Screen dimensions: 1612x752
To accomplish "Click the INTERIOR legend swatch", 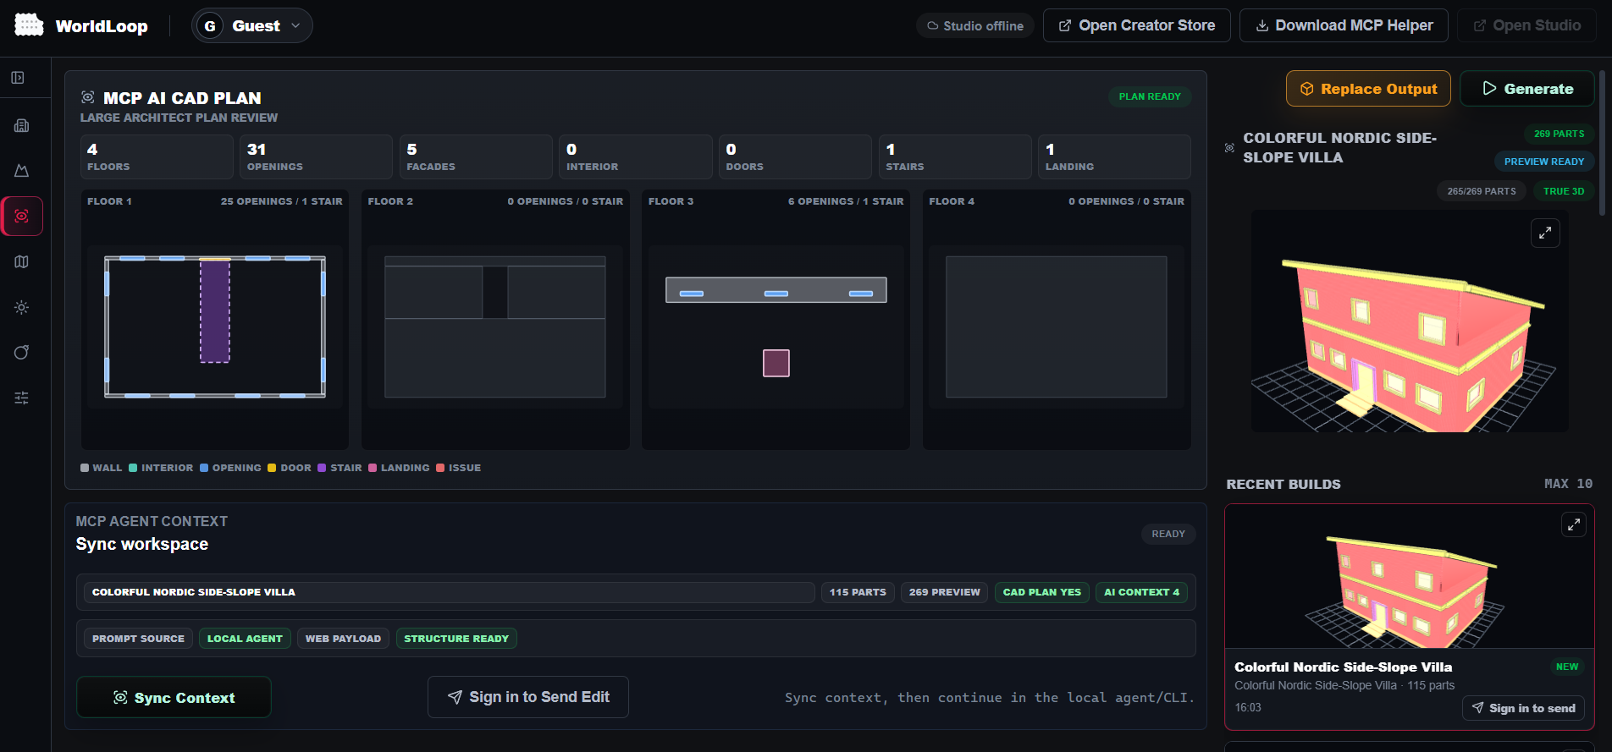I will [133, 468].
